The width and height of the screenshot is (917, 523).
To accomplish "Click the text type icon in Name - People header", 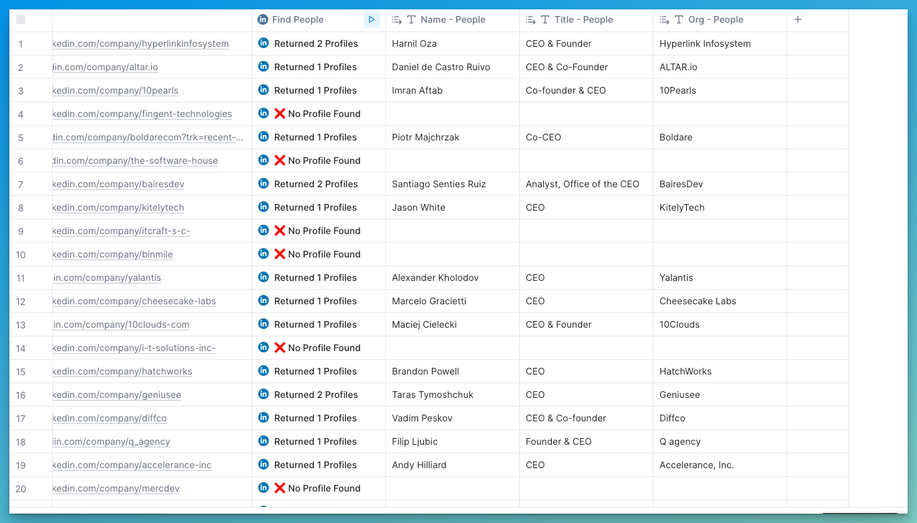I will 411,20.
